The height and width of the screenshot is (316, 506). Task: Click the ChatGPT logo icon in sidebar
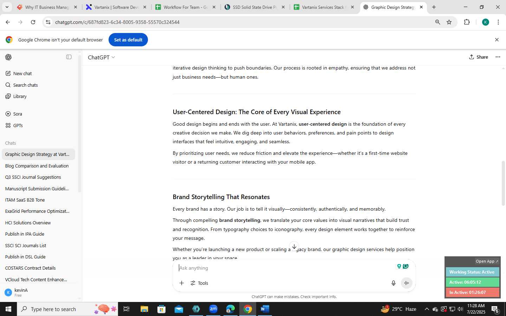point(8,57)
